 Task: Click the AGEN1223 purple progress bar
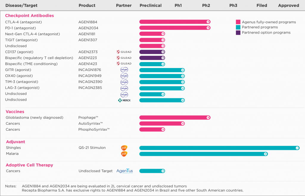click(x=152, y=58)
